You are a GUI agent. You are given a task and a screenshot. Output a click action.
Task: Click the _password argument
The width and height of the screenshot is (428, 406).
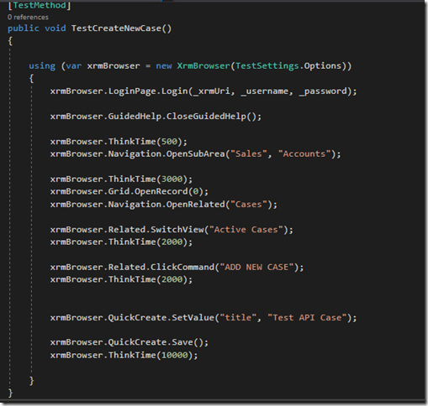323,91
